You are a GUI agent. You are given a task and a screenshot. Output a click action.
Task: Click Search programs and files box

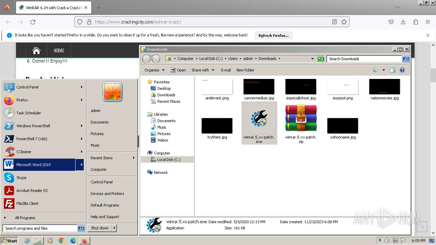coord(40,228)
